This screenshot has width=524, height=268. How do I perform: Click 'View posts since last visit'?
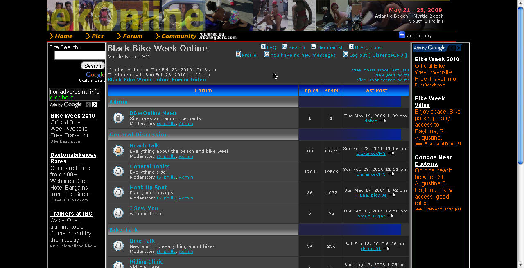pyautogui.click(x=381, y=70)
